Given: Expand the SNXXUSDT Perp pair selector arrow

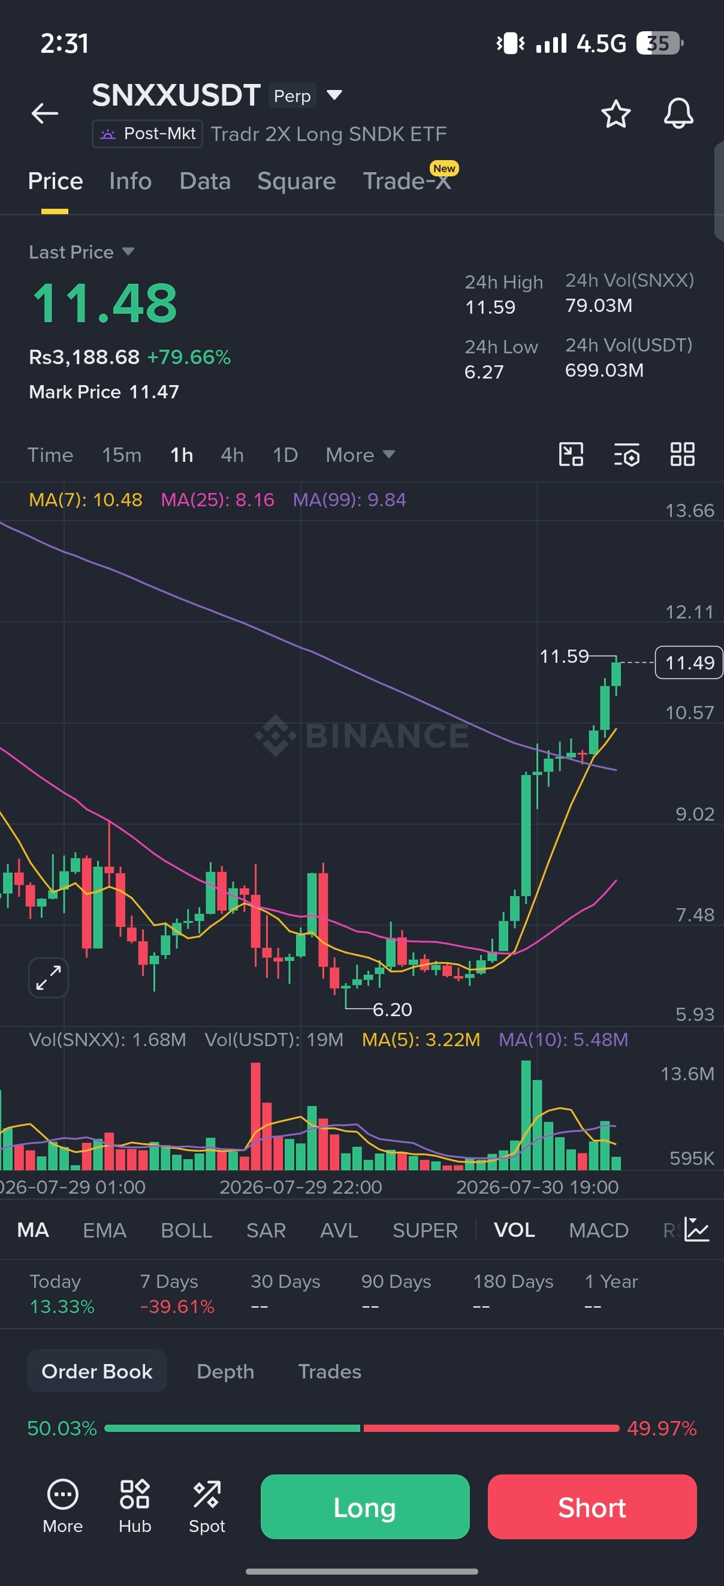Looking at the screenshot, I should 334,95.
